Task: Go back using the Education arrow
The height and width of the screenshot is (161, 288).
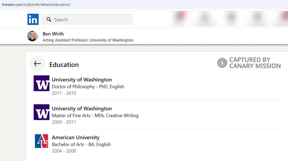Action: point(37,64)
